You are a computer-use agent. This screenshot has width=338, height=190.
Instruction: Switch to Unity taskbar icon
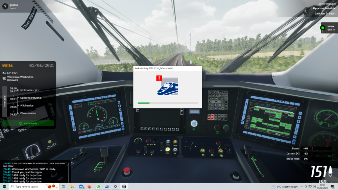(x=124, y=187)
